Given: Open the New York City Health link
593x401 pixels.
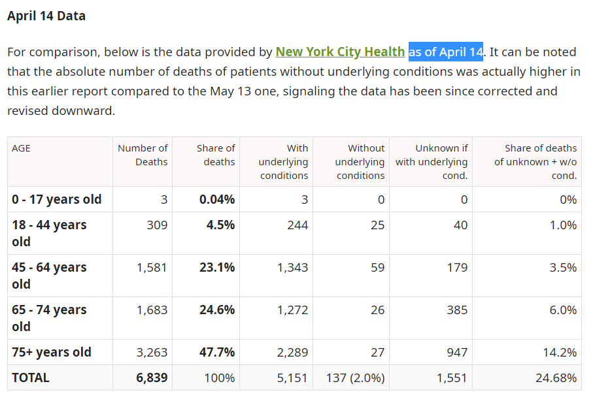Looking at the screenshot, I should pos(339,52).
